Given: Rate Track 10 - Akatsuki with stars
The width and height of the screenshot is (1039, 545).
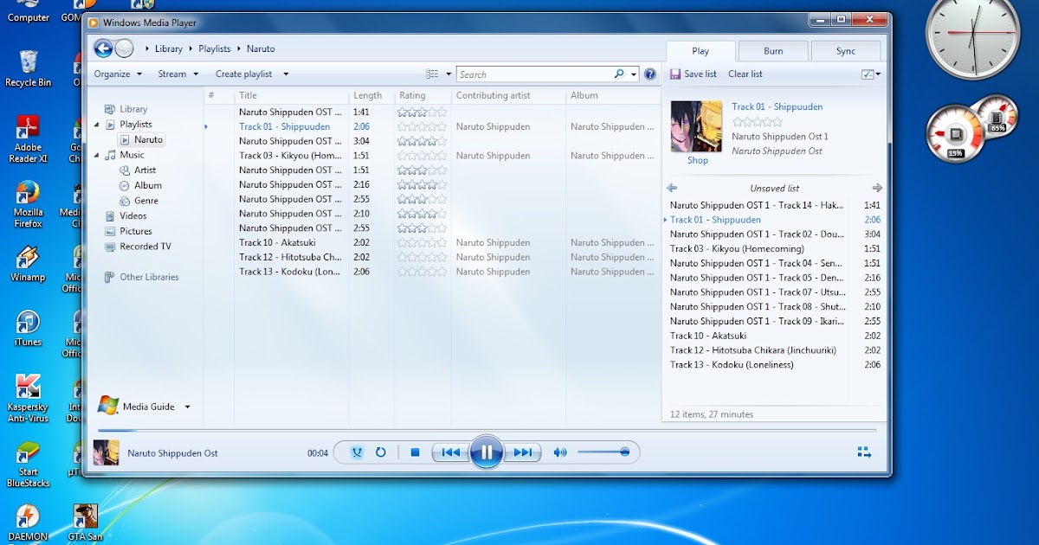Looking at the screenshot, I should [x=423, y=243].
